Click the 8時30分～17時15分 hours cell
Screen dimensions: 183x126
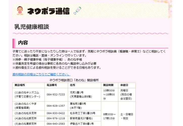[110, 116]
